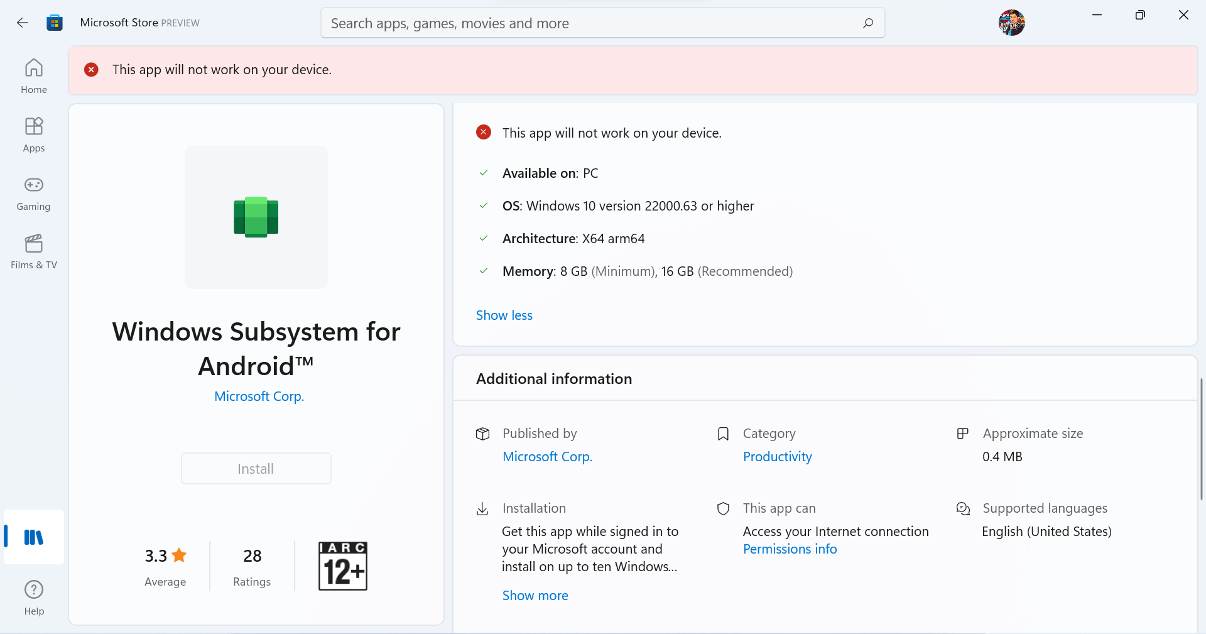The height and width of the screenshot is (634, 1206).
Task: Open Permissions info link
Action: click(x=790, y=549)
